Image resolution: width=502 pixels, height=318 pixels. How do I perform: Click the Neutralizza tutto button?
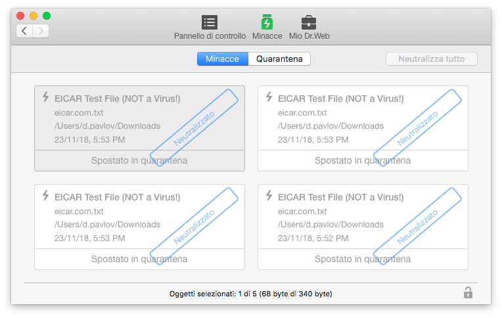pyautogui.click(x=431, y=59)
